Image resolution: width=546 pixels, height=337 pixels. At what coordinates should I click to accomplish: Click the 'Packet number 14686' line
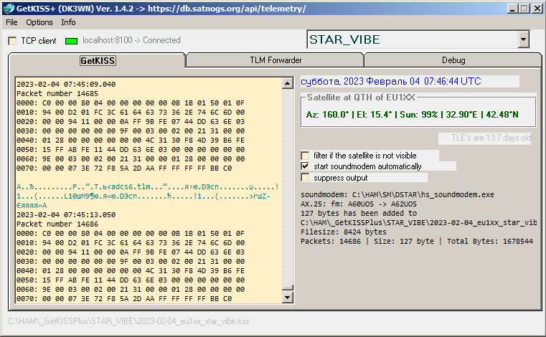pos(57,224)
